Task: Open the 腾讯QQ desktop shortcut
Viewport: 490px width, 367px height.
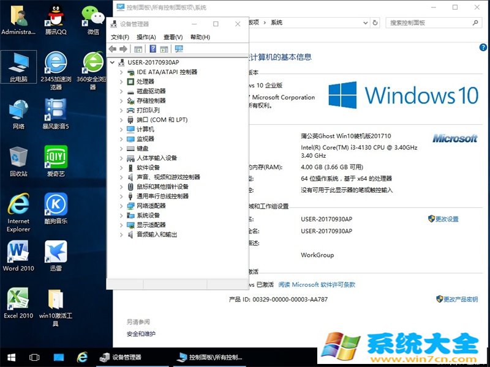Action: coord(56,20)
